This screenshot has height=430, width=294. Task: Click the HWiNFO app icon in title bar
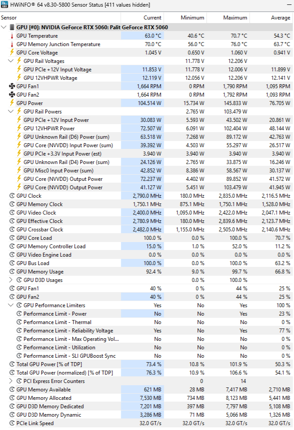click(4, 5)
